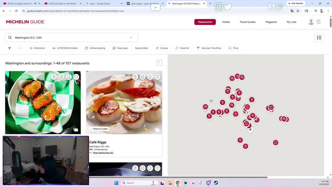Screen dimensions: 332x187
Task: Open Steam from the taskbar
Action: tap(216, 183)
